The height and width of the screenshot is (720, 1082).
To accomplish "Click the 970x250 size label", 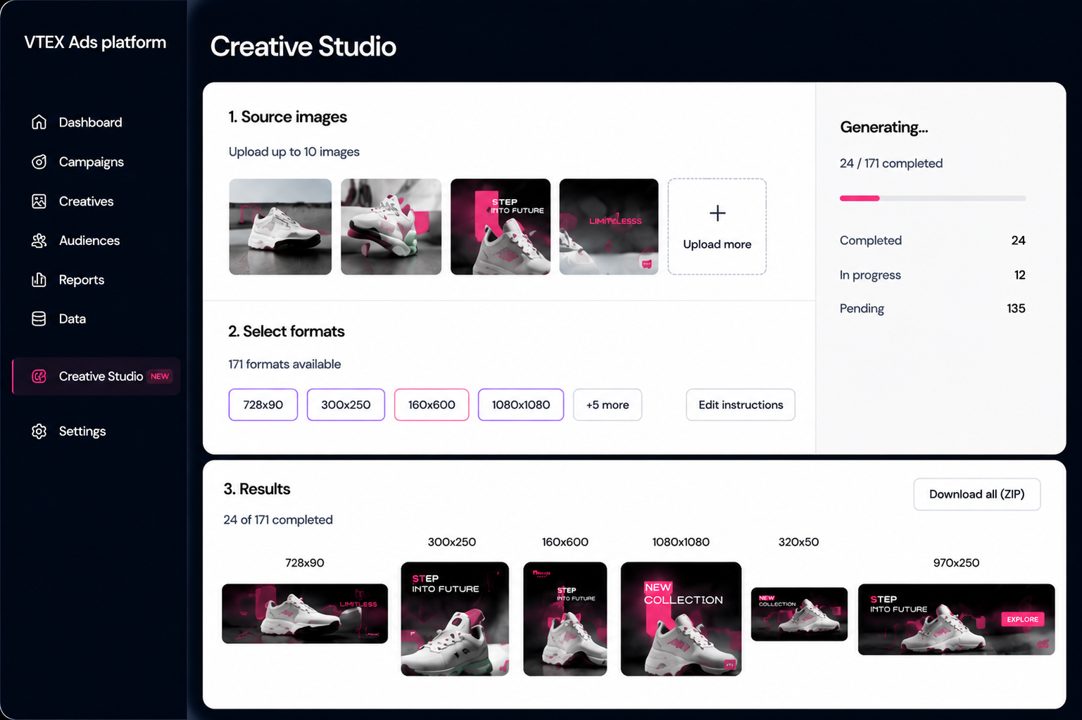I will tap(956, 562).
